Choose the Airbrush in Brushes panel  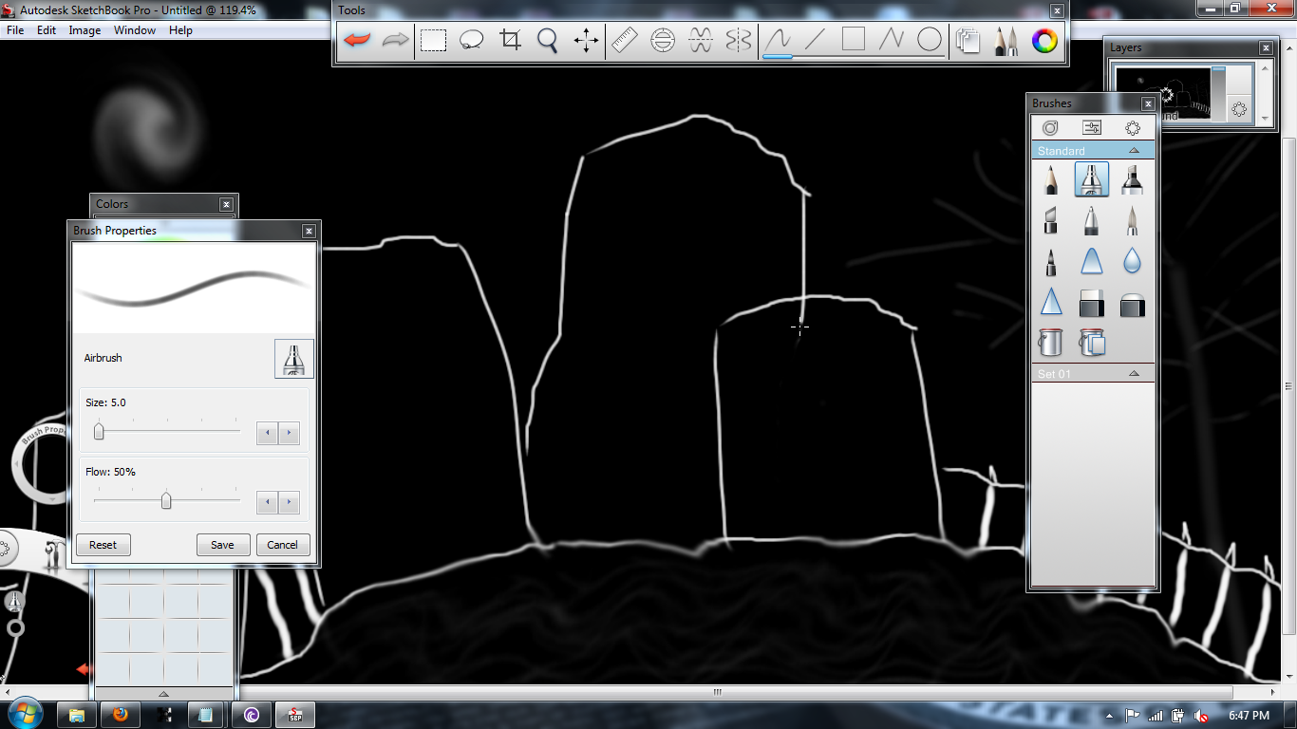click(x=1092, y=180)
